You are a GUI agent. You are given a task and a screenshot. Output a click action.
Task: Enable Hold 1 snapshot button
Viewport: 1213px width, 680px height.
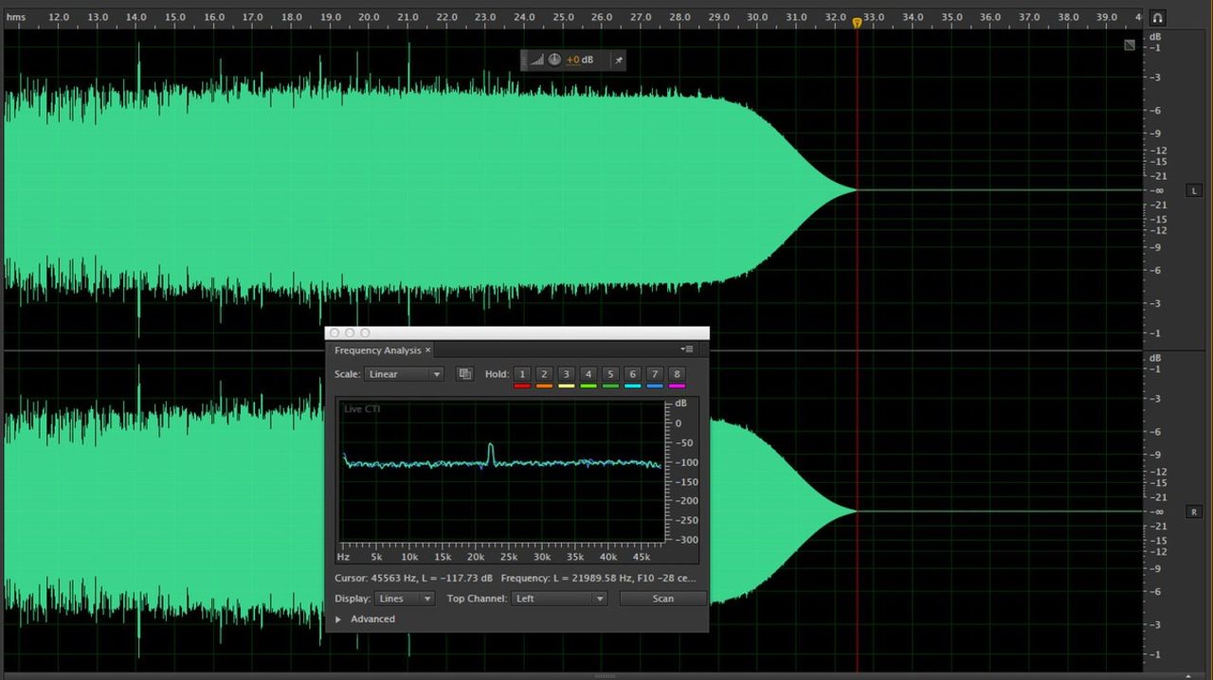[x=521, y=374]
